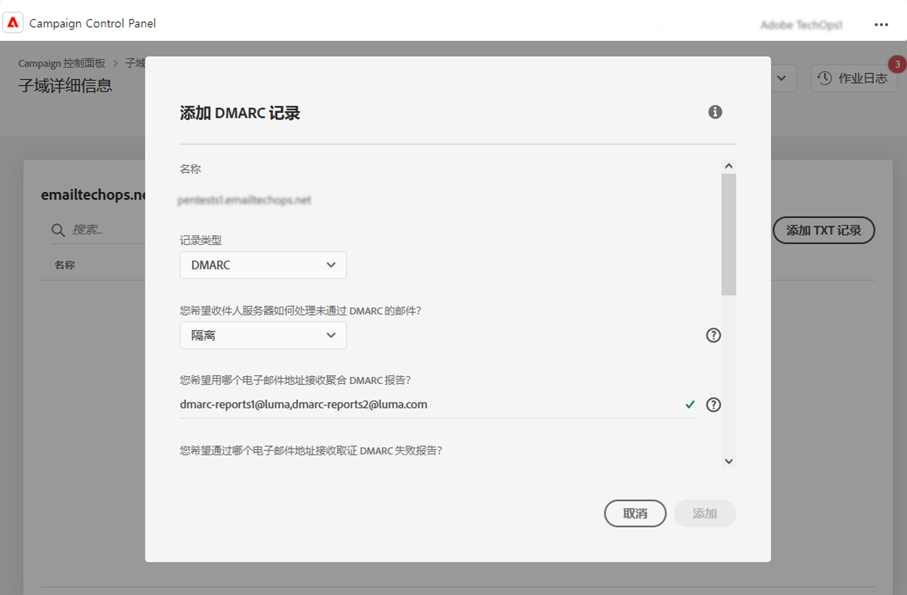This screenshot has height=595, width=907.
Task: Click the red notification badge showing 3
Action: [x=897, y=65]
